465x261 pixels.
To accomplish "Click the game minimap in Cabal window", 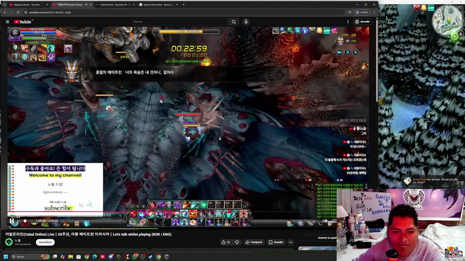I will pyautogui.click(x=448, y=21).
